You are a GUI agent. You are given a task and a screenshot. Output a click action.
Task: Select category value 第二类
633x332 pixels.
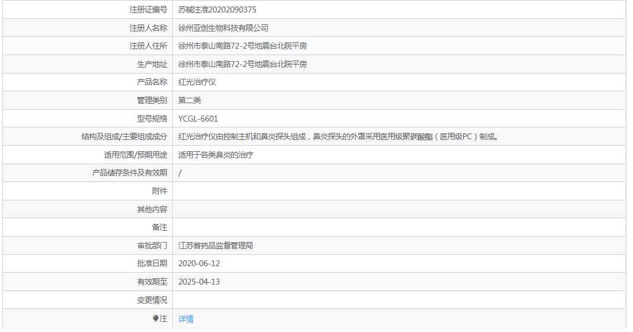point(189,100)
